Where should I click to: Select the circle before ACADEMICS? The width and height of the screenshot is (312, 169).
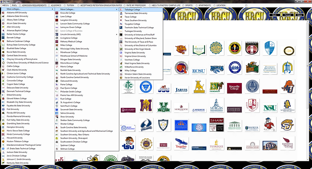pos(49,5)
